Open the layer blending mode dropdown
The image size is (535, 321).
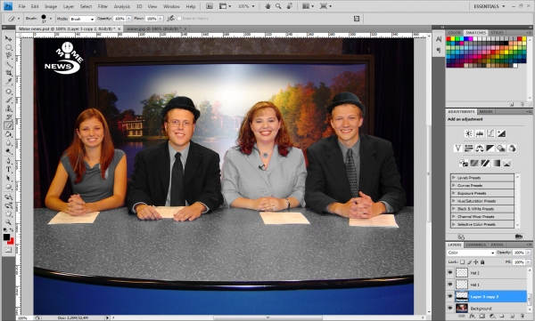471,253
